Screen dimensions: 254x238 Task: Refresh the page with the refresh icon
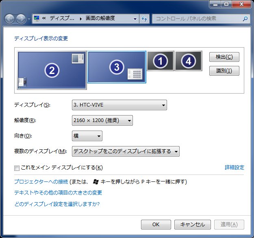tap(144, 19)
